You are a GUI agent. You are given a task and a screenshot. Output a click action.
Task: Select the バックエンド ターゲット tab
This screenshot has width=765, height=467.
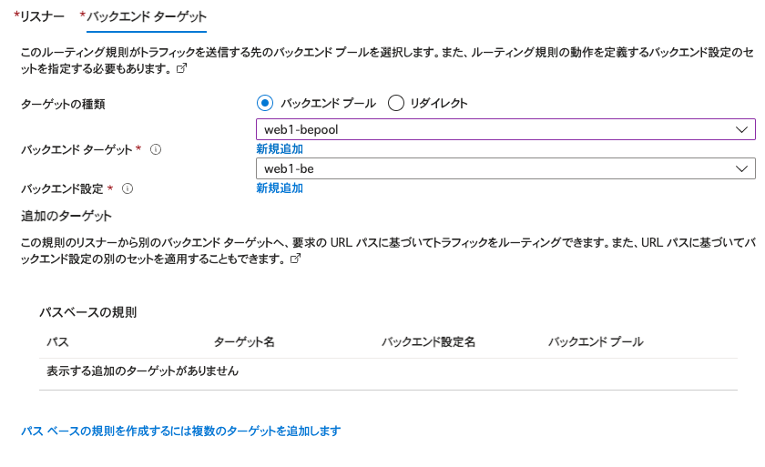146,16
